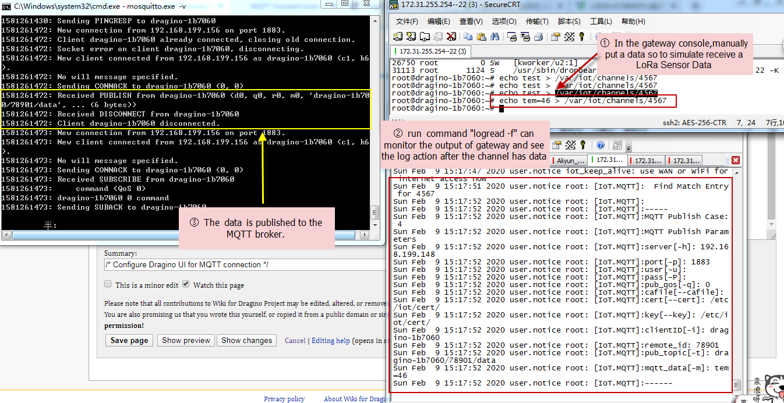The width and height of the screenshot is (784, 403).
Task: Open Editing help link
Action: coord(331,341)
